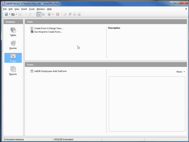Click Use Wizard to Create Form
This screenshot has height=142, width=189.
coord(48,32)
